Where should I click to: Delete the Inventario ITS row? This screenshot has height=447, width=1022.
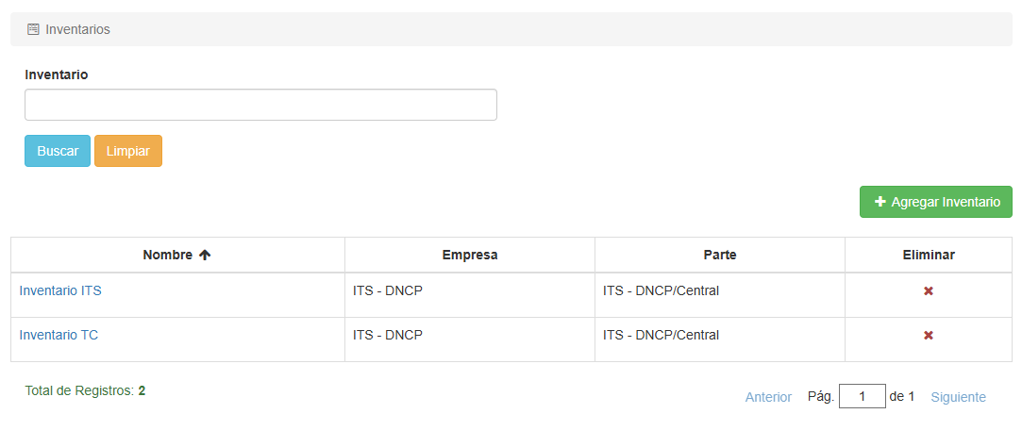click(928, 291)
